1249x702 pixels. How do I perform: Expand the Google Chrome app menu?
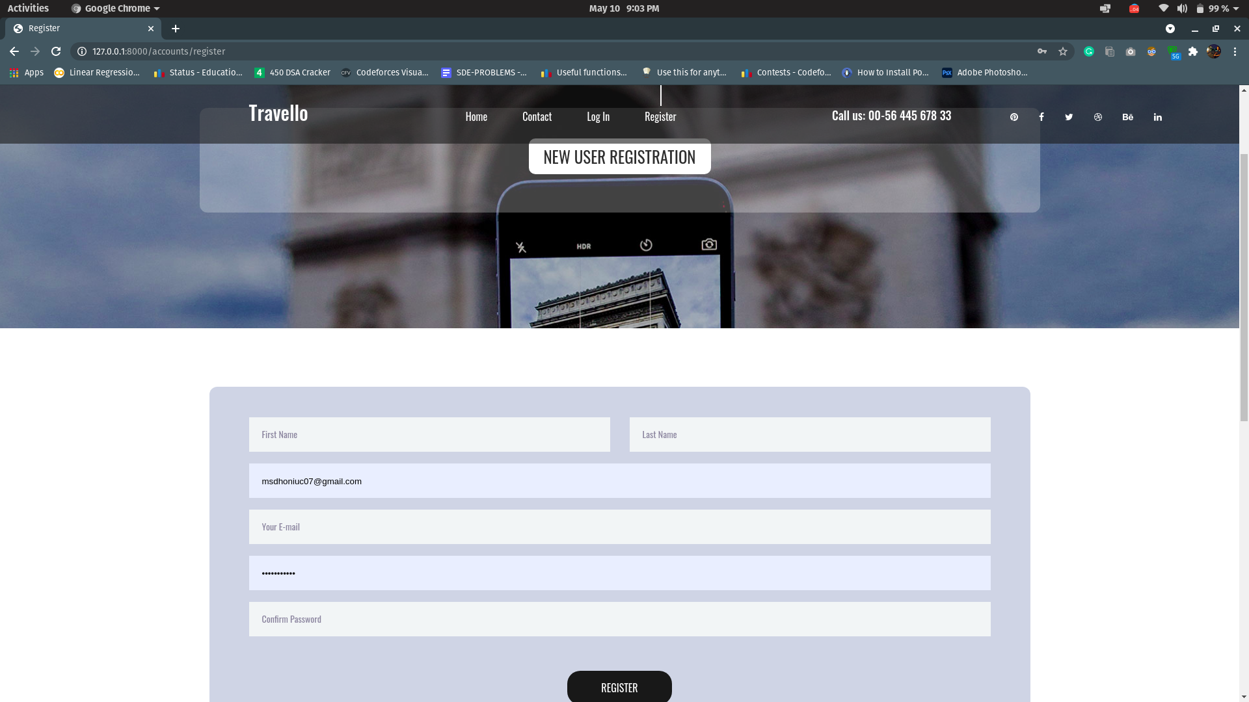(116, 8)
